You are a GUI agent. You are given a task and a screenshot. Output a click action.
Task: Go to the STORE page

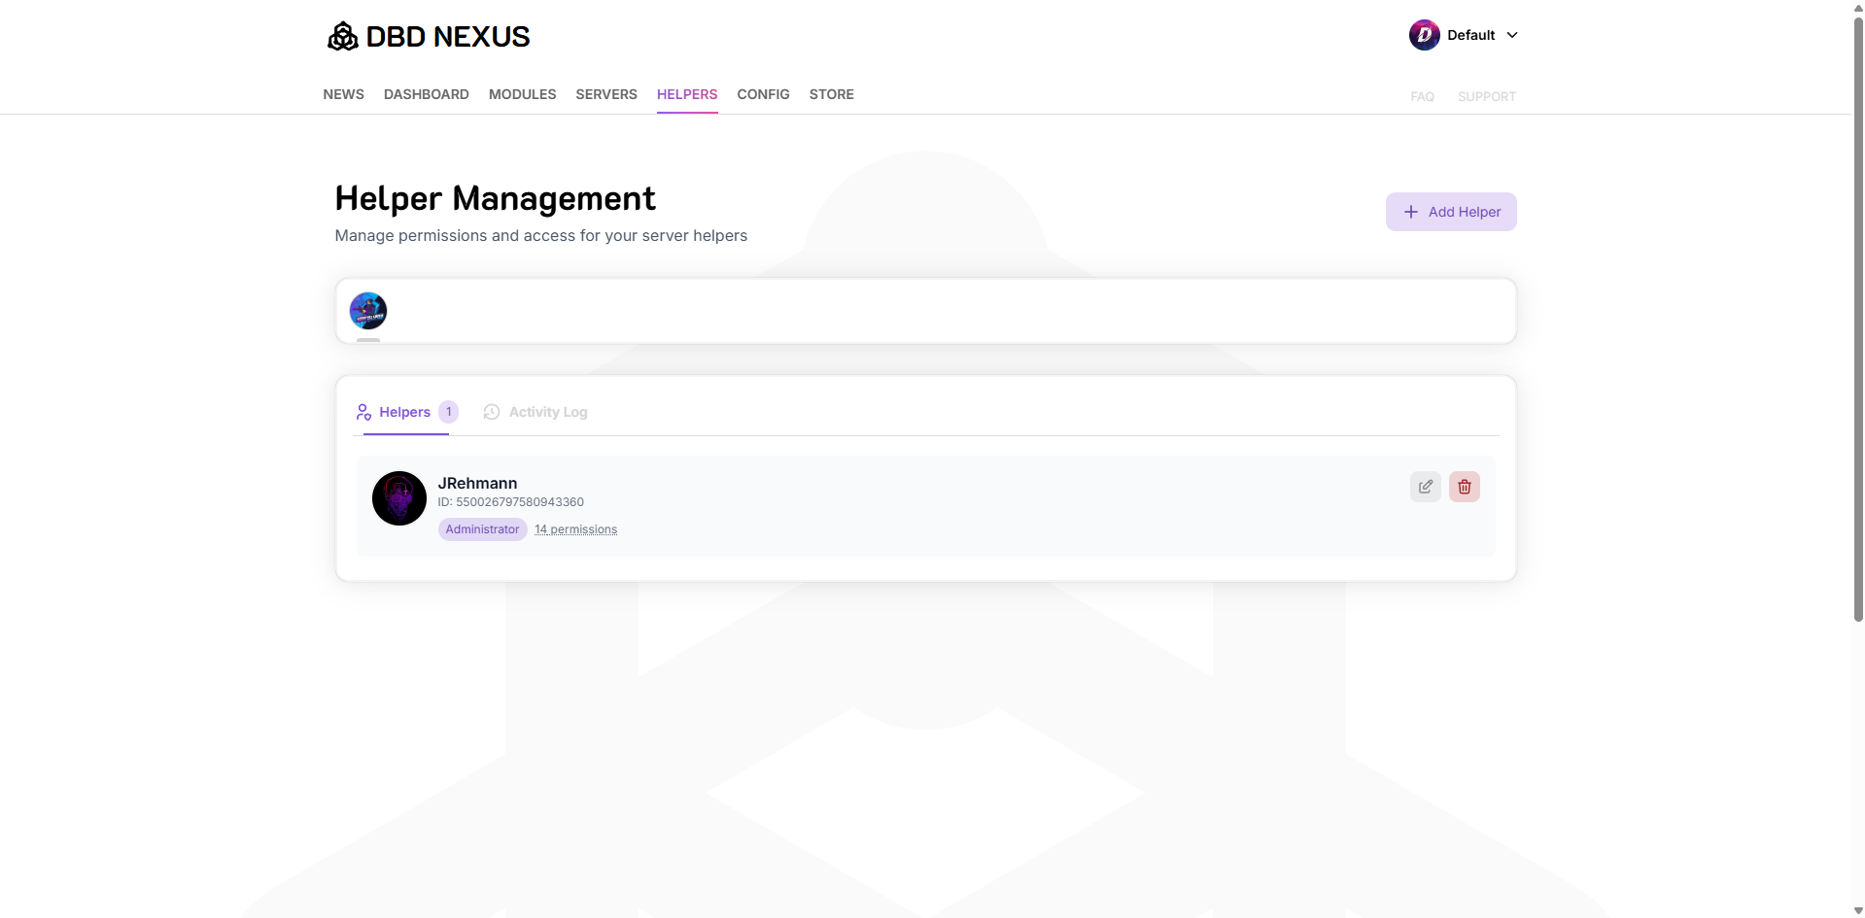point(831,94)
